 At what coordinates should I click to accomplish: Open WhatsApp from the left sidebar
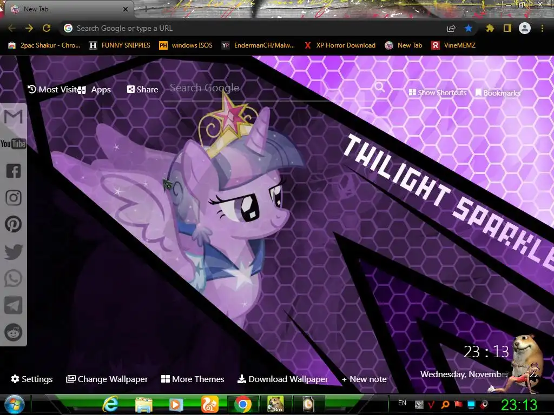coord(14,278)
